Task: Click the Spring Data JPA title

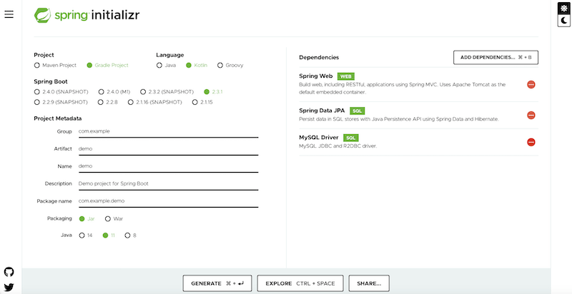Action: click(322, 111)
